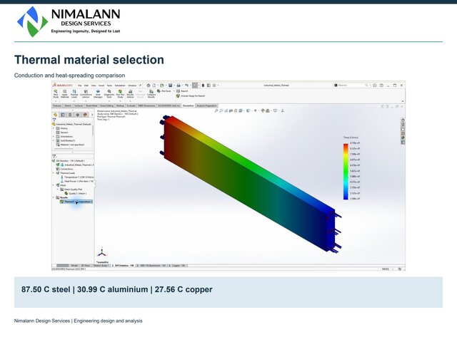Click Run This Study
Viewport: 457px width, 342px height.
pyautogui.click(x=120, y=93)
